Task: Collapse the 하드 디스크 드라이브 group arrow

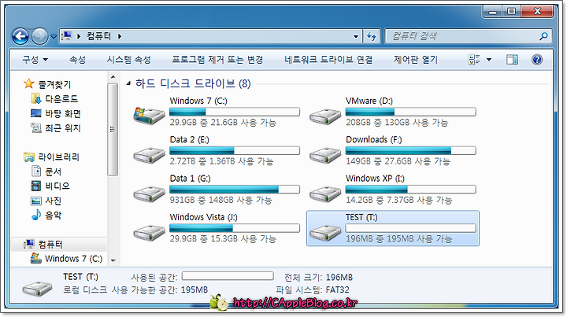Action: 128,83
